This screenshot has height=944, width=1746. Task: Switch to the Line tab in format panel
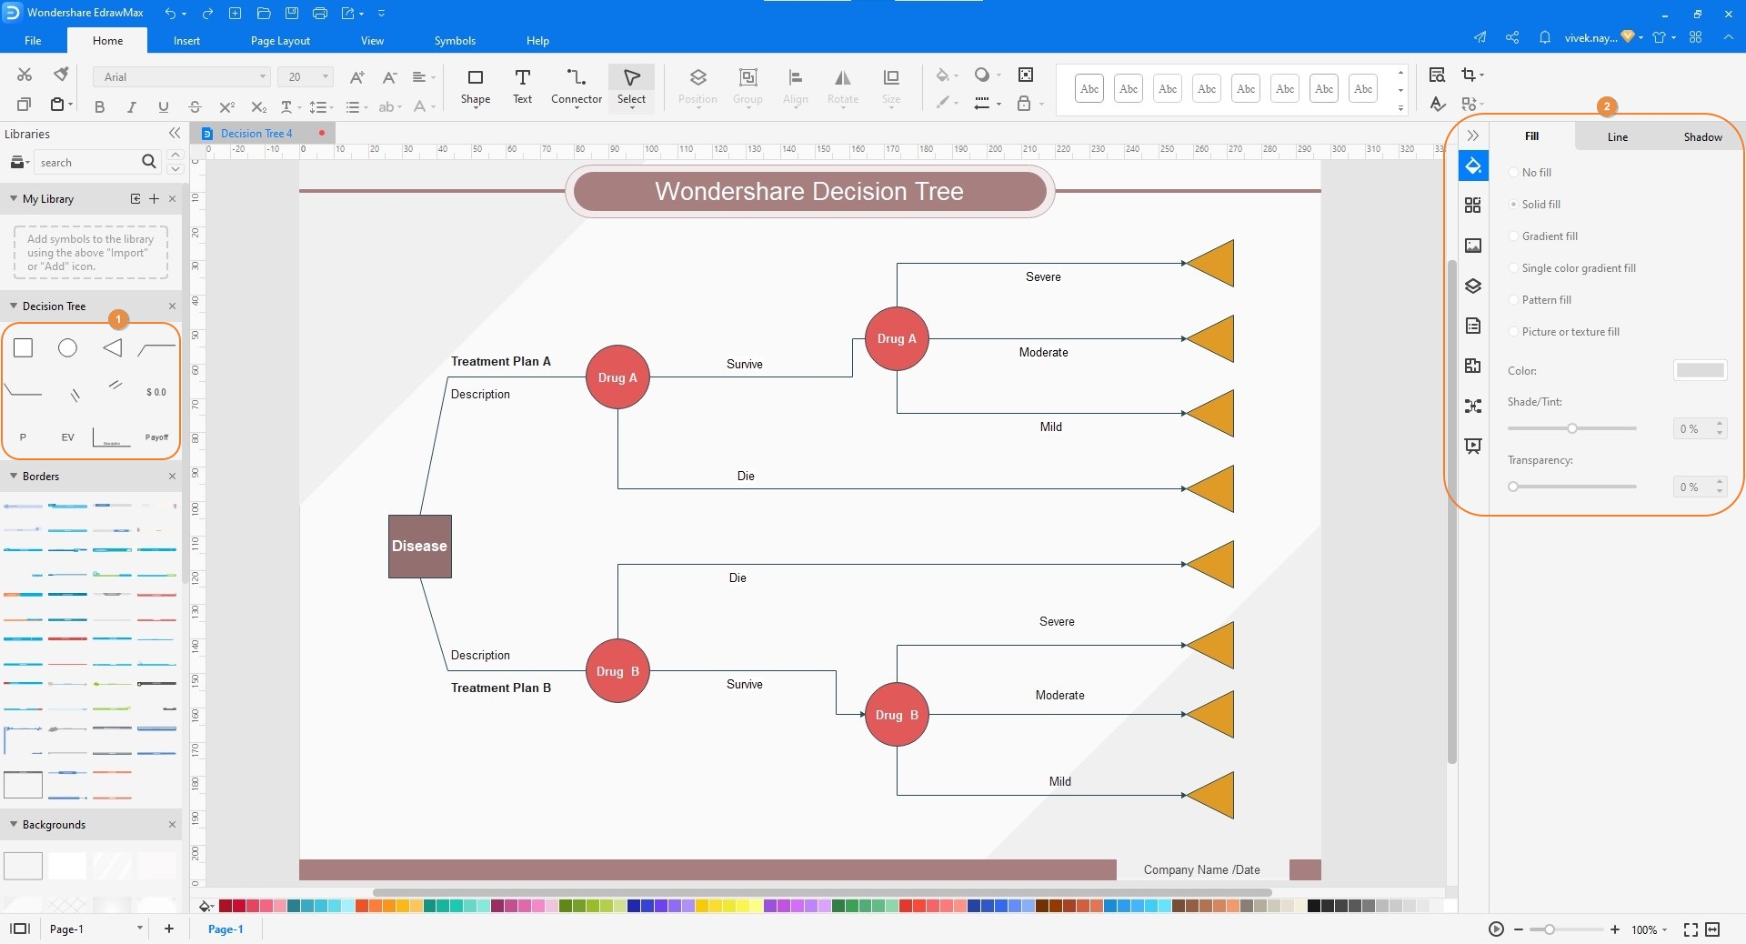click(1617, 136)
